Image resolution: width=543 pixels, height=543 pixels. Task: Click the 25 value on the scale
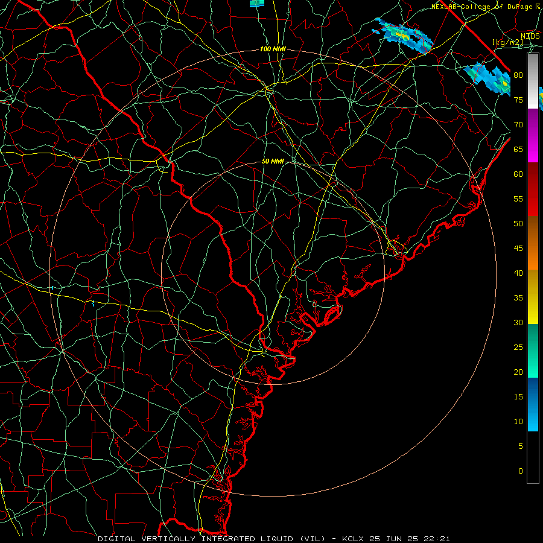point(518,348)
